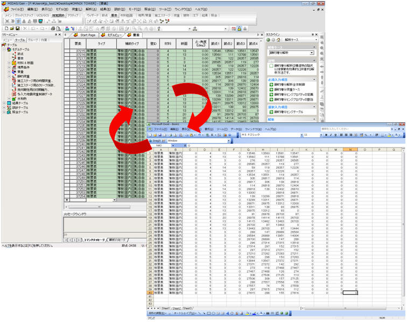Open データ(D) menu in Excel
The image size is (407, 322).
[236, 129]
